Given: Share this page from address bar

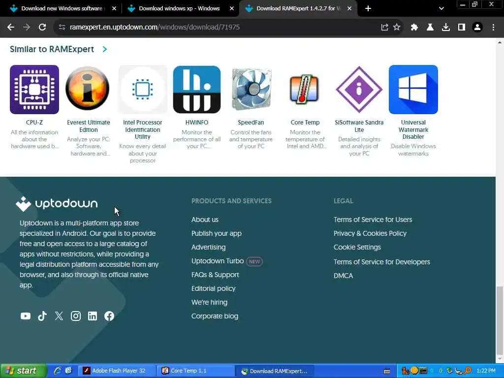Looking at the screenshot, I should [384, 27].
